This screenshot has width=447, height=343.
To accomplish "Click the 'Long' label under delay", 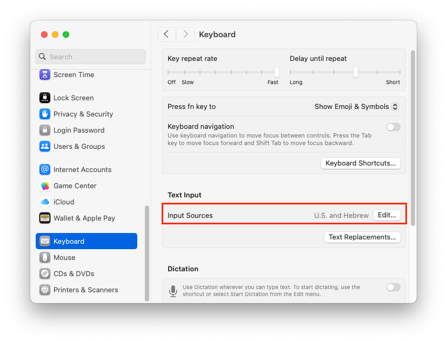I will point(296,82).
